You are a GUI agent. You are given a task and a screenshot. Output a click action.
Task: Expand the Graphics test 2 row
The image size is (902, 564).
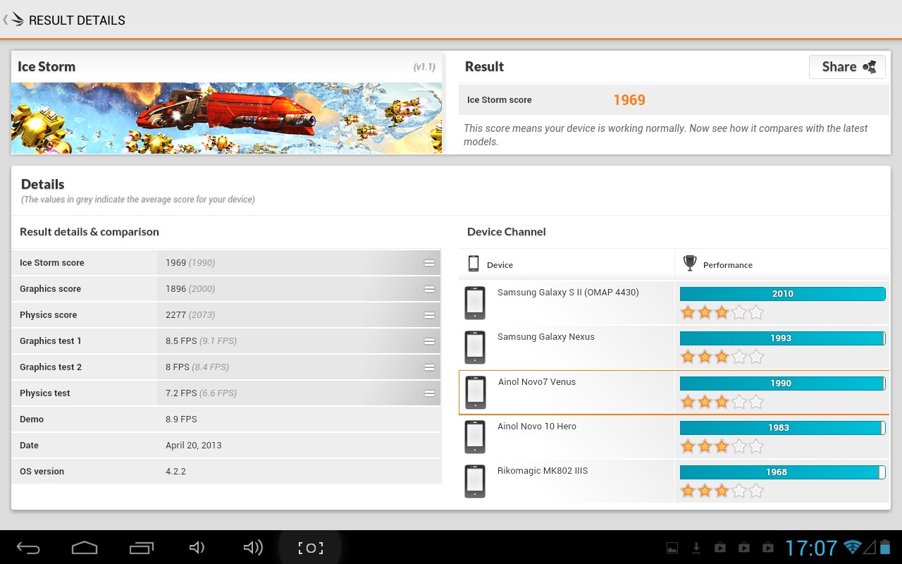coord(428,367)
